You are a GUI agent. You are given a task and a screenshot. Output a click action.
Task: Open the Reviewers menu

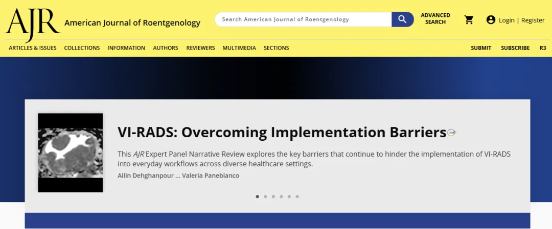(x=201, y=48)
